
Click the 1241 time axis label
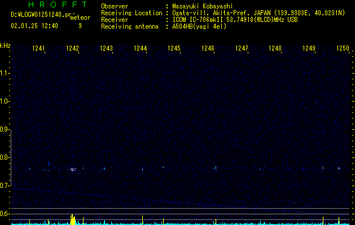pos(38,48)
